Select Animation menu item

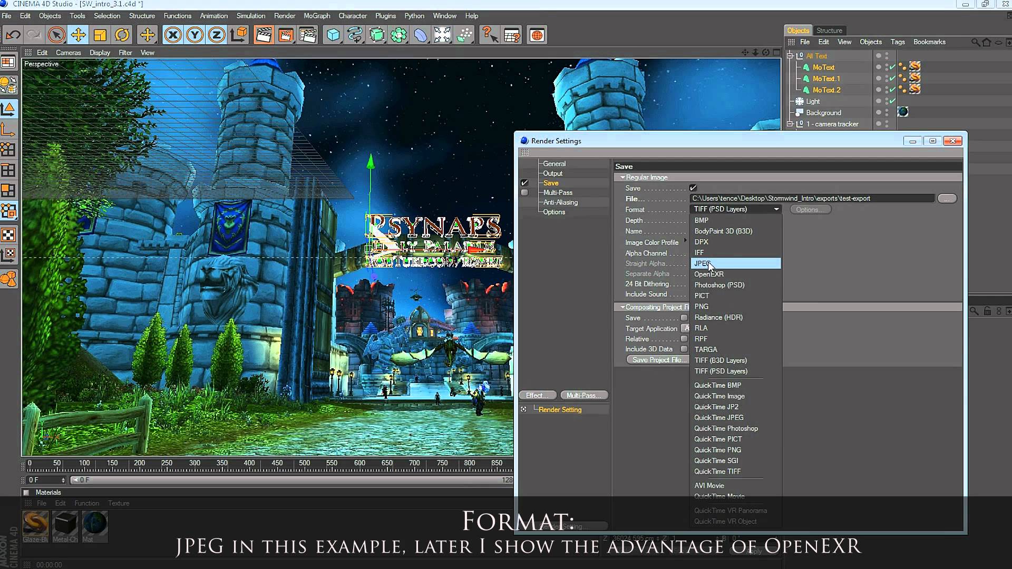pyautogui.click(x=213, y=15)
